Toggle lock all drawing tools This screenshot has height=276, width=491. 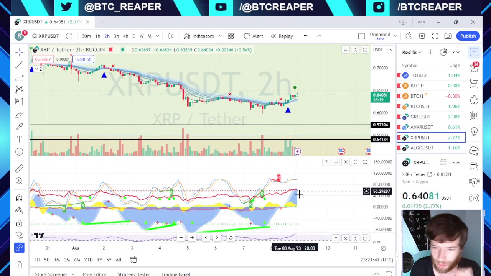point(19,223)
